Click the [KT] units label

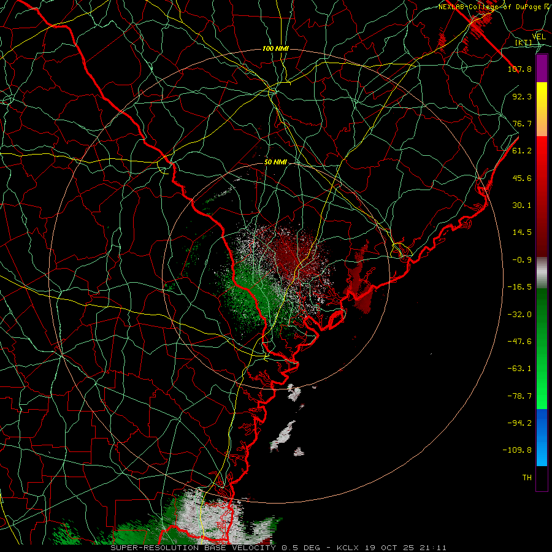pyautogui.click(x=524, y=42)
